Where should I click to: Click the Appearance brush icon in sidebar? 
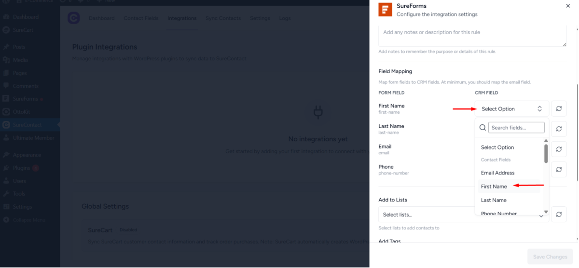[6, 155]
